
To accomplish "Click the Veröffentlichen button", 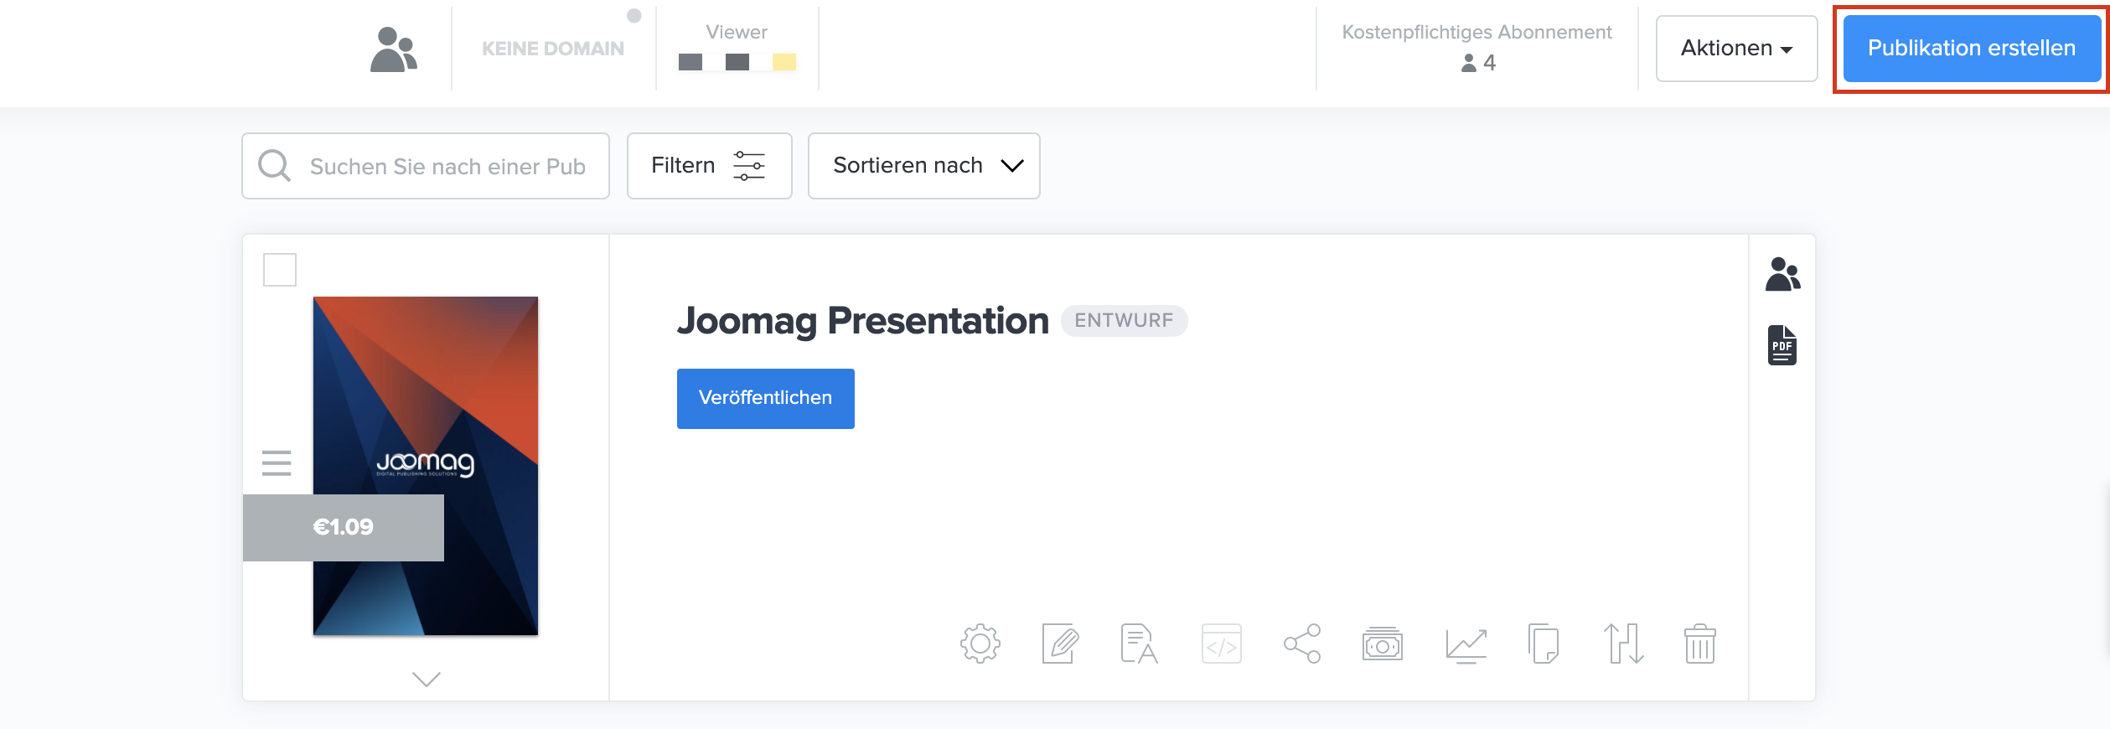I will (x=765, y=399).
